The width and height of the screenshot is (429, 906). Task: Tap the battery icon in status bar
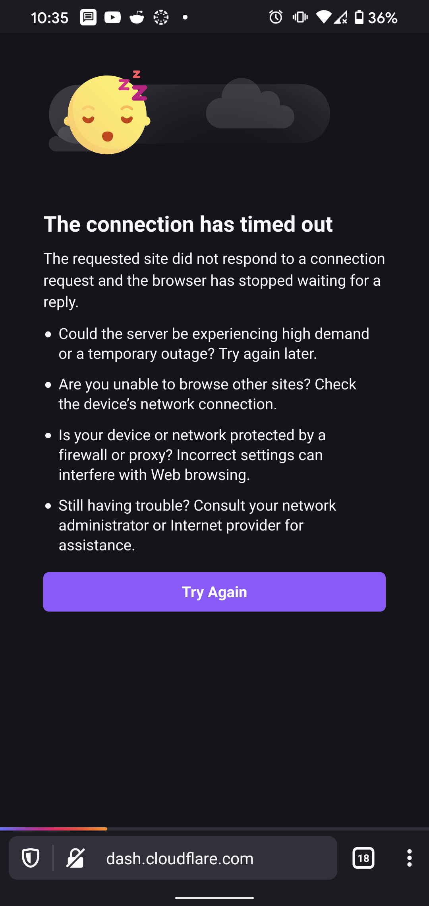[x=359, y=17]
